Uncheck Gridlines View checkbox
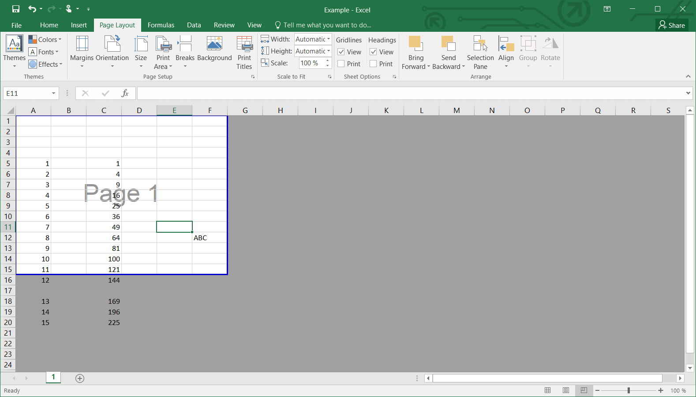Viewport: 696px width, 397px height. pos(341,52)
